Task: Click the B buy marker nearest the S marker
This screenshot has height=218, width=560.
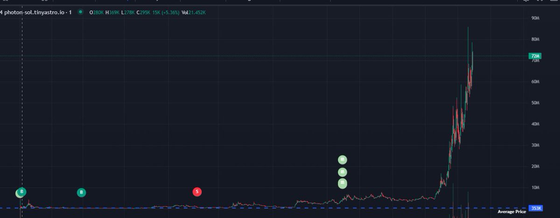Action: pyautogui.click(x=81, y=192)
